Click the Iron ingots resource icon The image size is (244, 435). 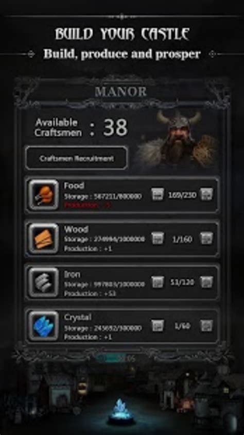(x=44, y=282)
